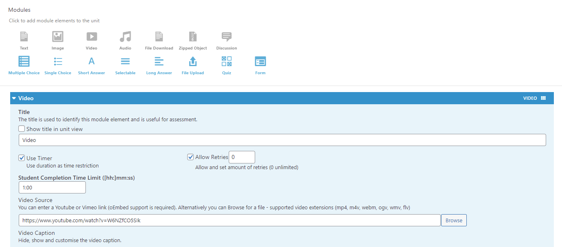Add an Audio module element
The width and height of the screenshot is (562, 247).
pos(125,41)
